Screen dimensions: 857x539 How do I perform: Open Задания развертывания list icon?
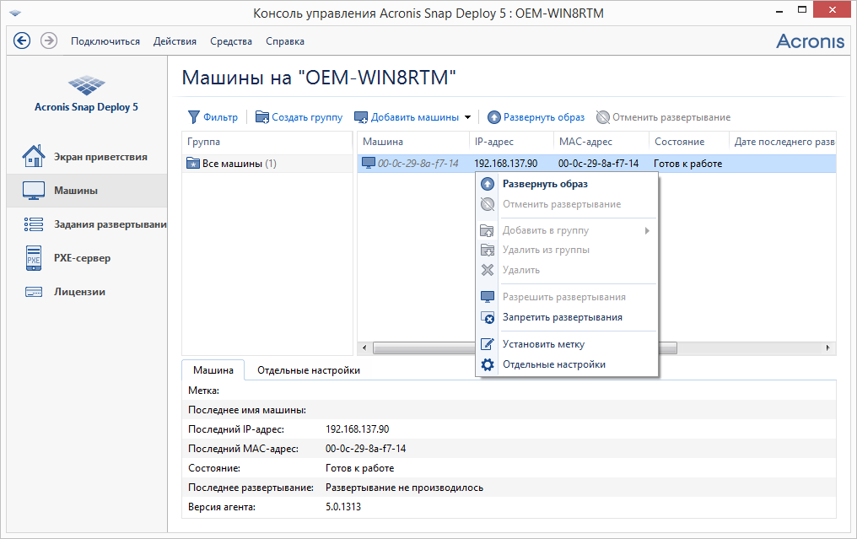[x=34, y=224]
